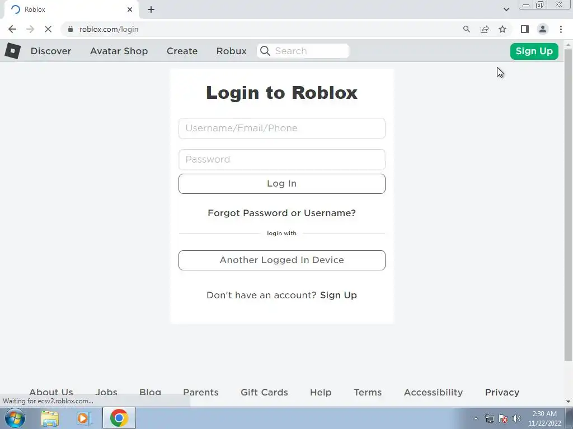This screenshot has width=573, height=429.
Task: Show hidden system tray icons
Action: (476, 418)
